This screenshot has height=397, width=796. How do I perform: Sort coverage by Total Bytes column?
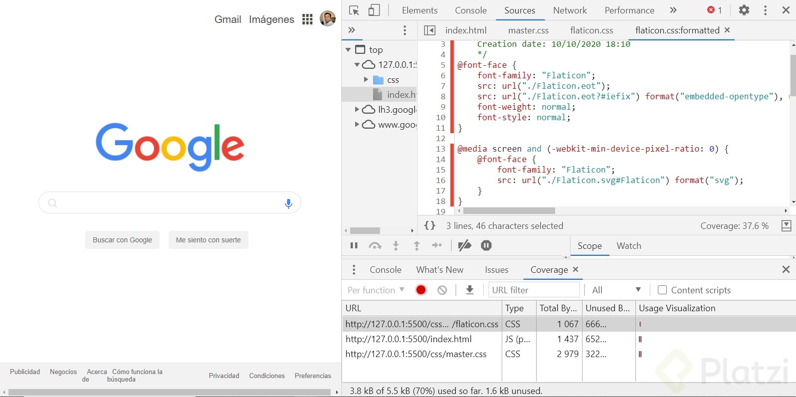(x=559, y=308)
